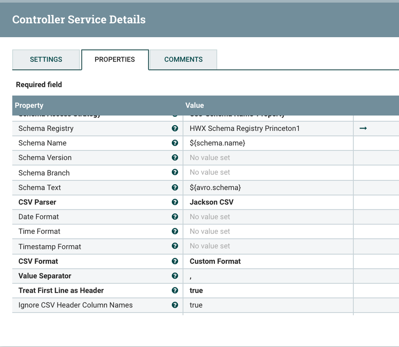Image resolution: width=399 pixels, height=347 pixels.
Task: Show help for Schema Text property
Action: point(175,187)
